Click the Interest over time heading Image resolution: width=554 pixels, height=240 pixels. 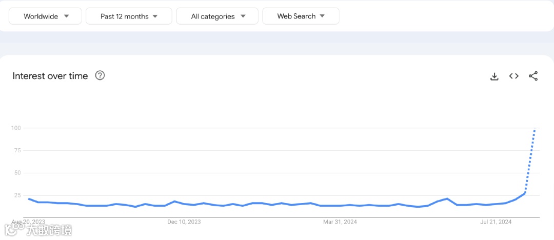[x=50, y=76]
